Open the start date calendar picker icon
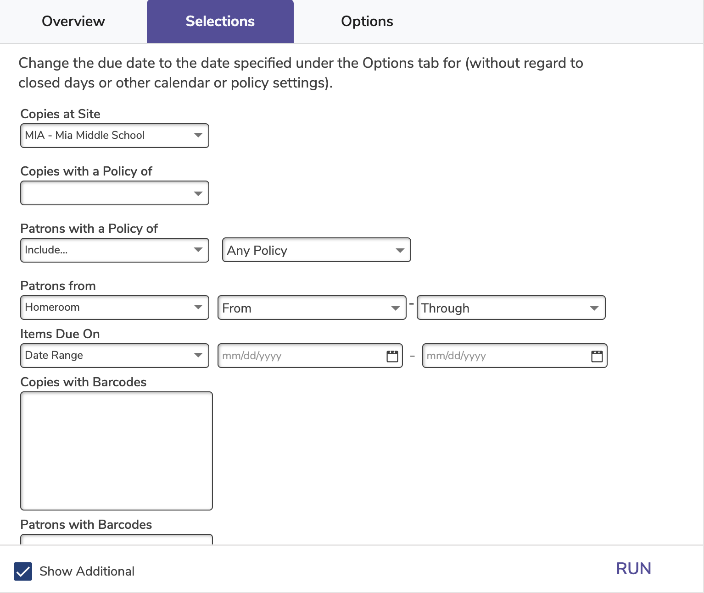704x593 pixels. click(392, 356)
